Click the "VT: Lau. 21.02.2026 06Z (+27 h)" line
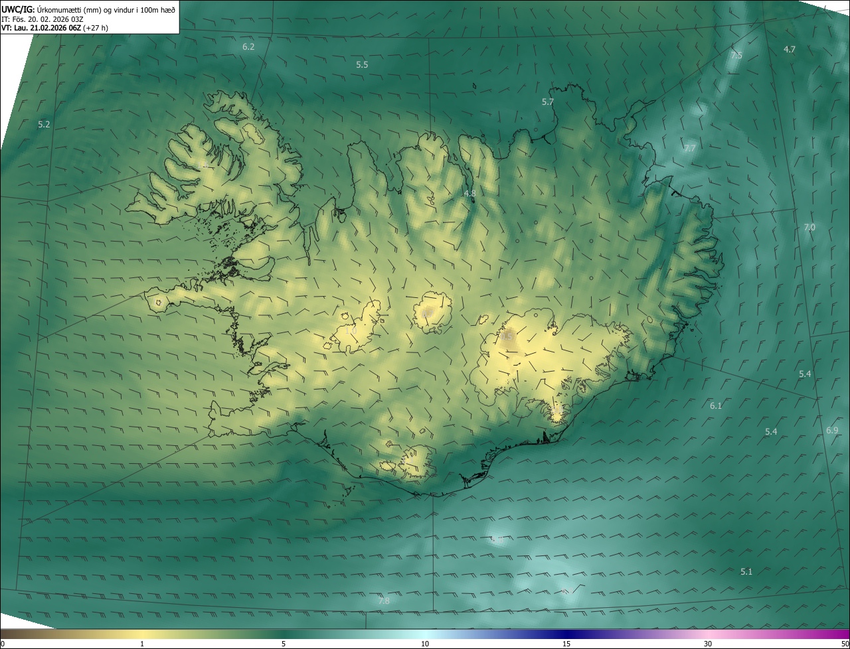The width and height of the screenshot is (850, 649). pyautogui.click(x=55, y=28)
